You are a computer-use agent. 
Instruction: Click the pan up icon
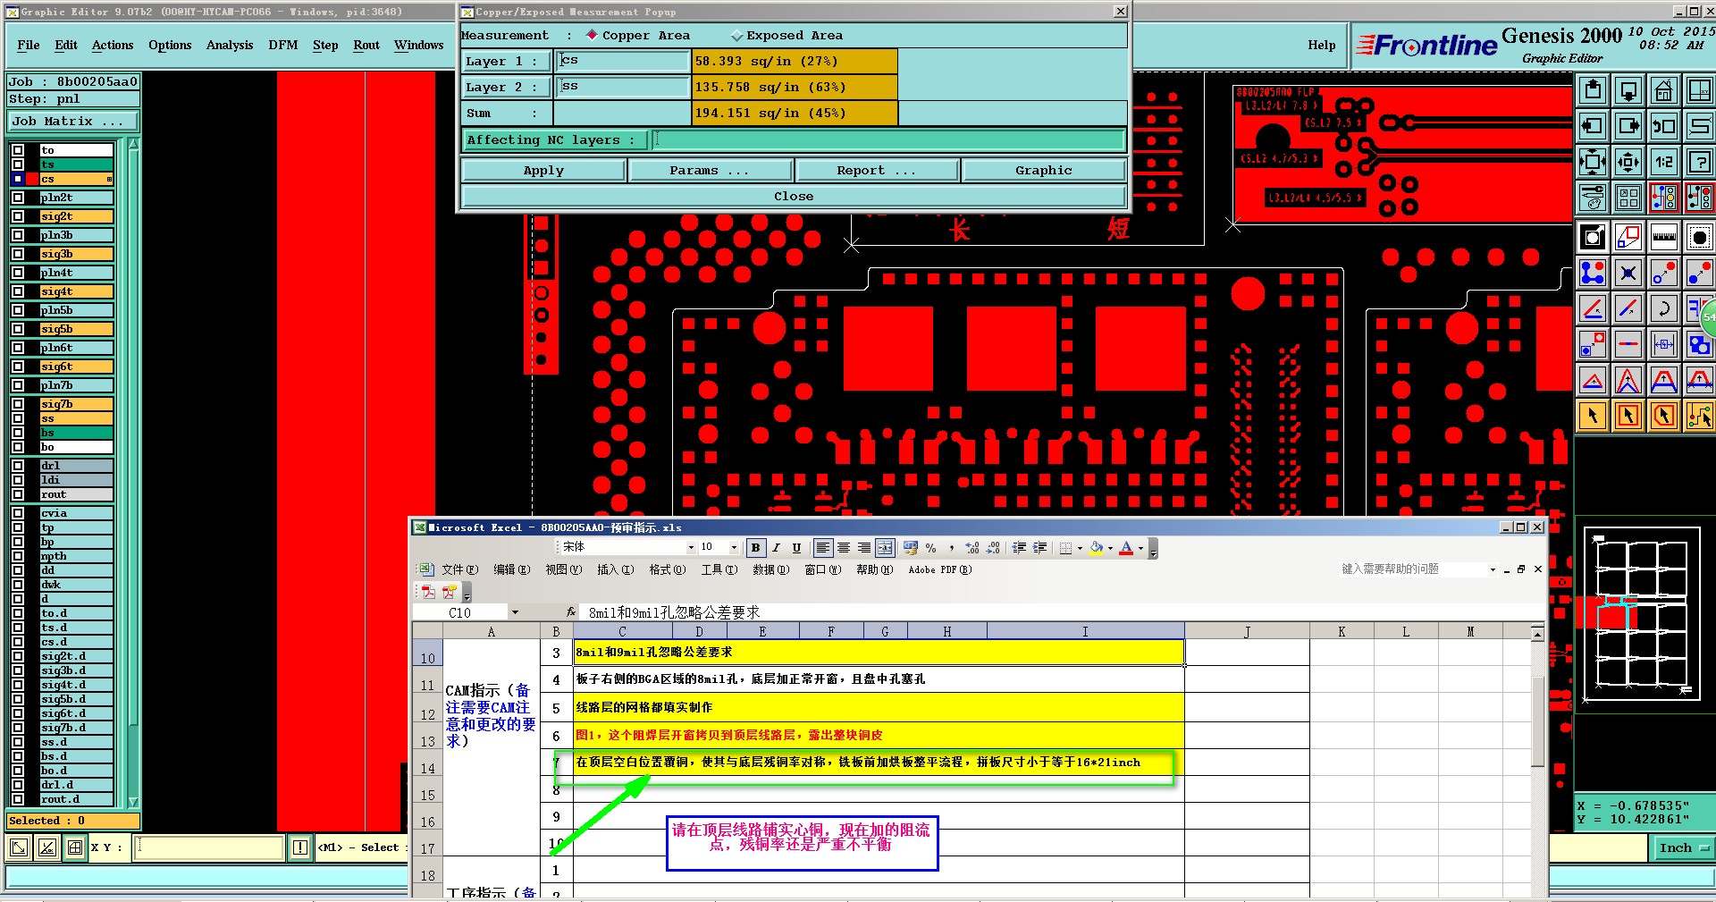pyautogui.click(x=1593, y=90)
